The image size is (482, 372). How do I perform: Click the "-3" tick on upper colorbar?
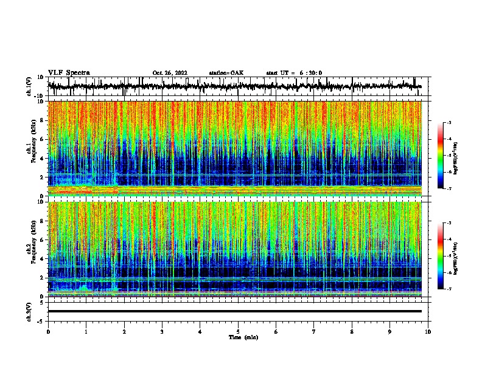tap(449, 123)
